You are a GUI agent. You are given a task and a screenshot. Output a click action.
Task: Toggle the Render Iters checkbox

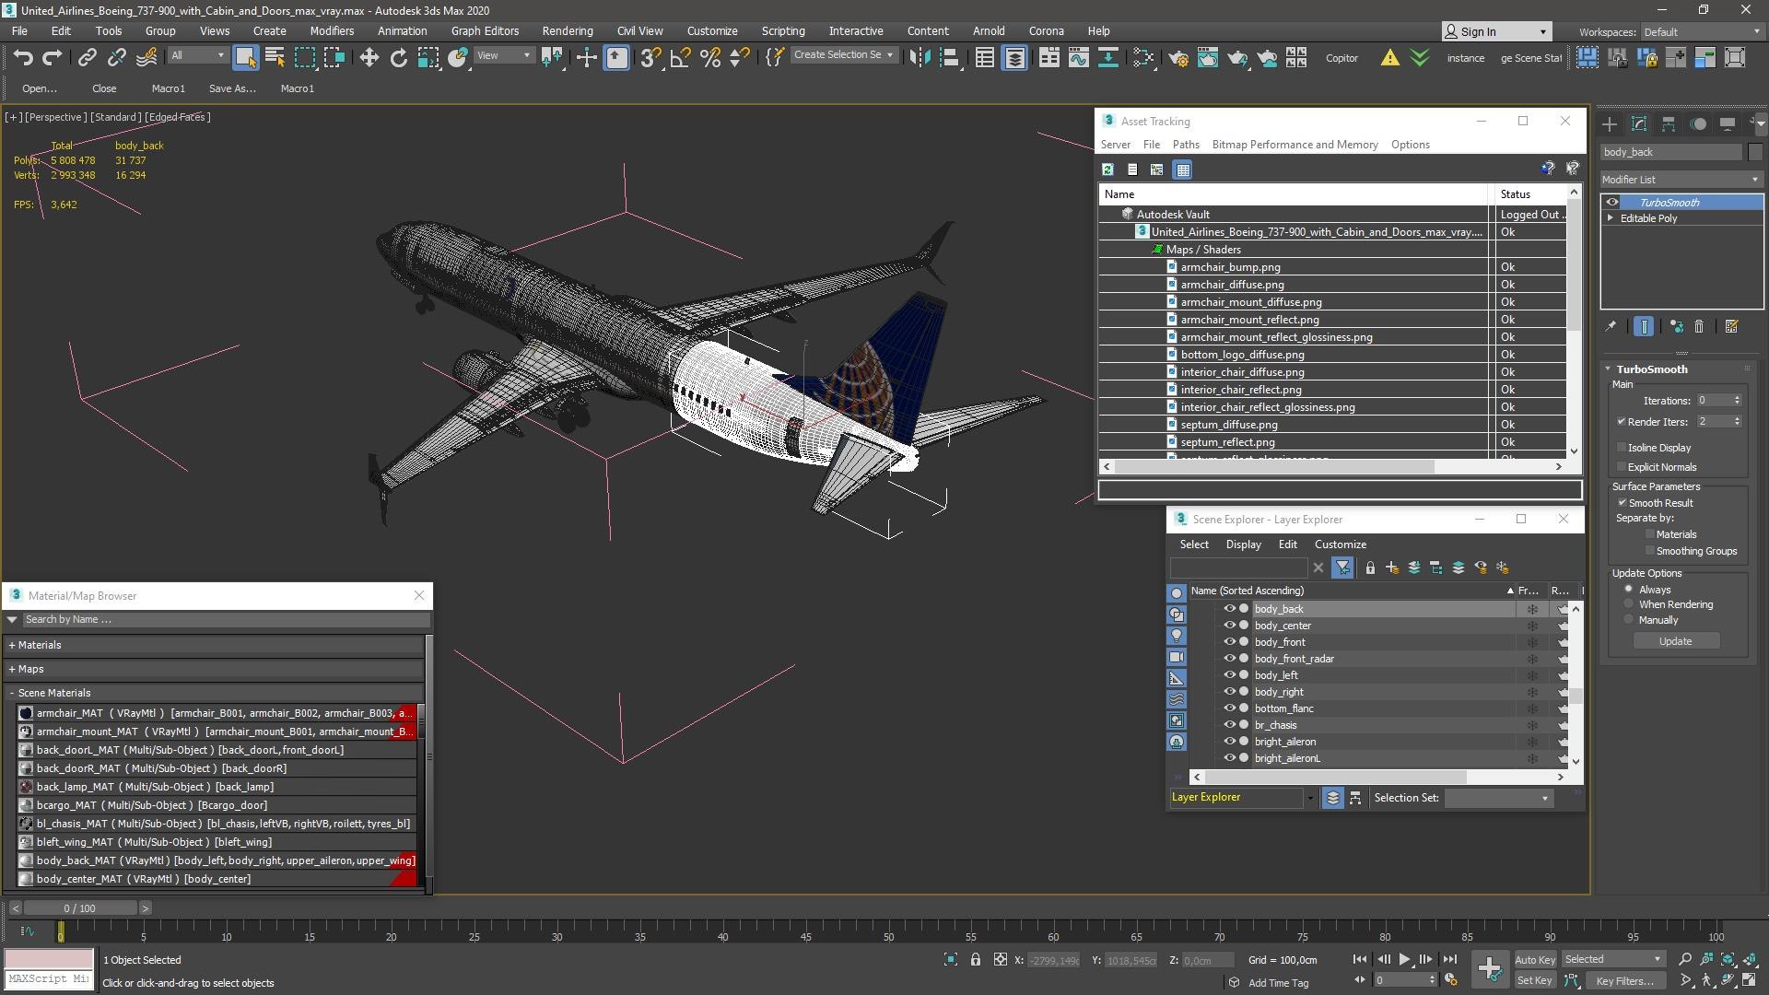tap(1622, 422)
